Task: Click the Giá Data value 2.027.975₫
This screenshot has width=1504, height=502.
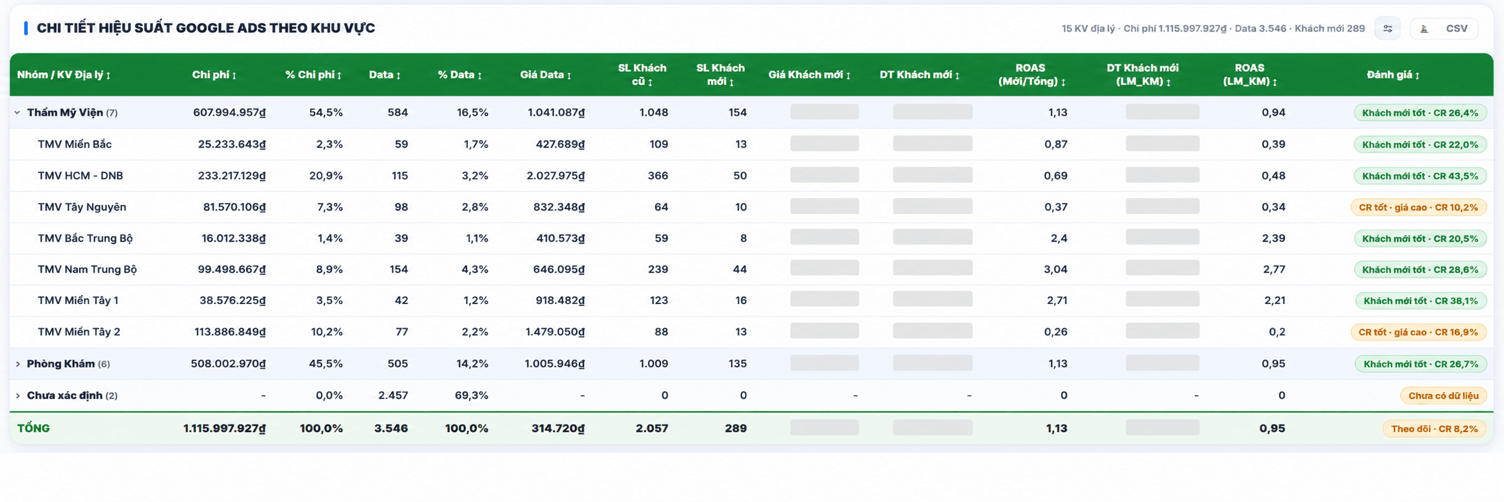Action: [x=555, y=176]
